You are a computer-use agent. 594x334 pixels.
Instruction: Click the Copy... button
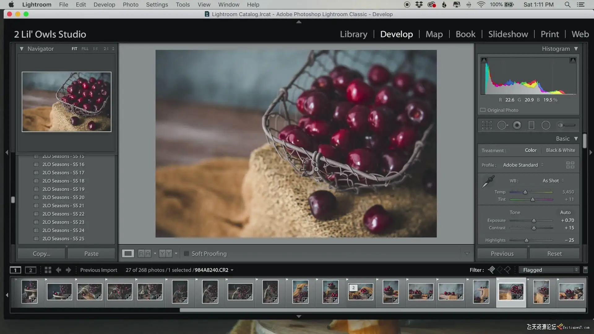(41, 254)
